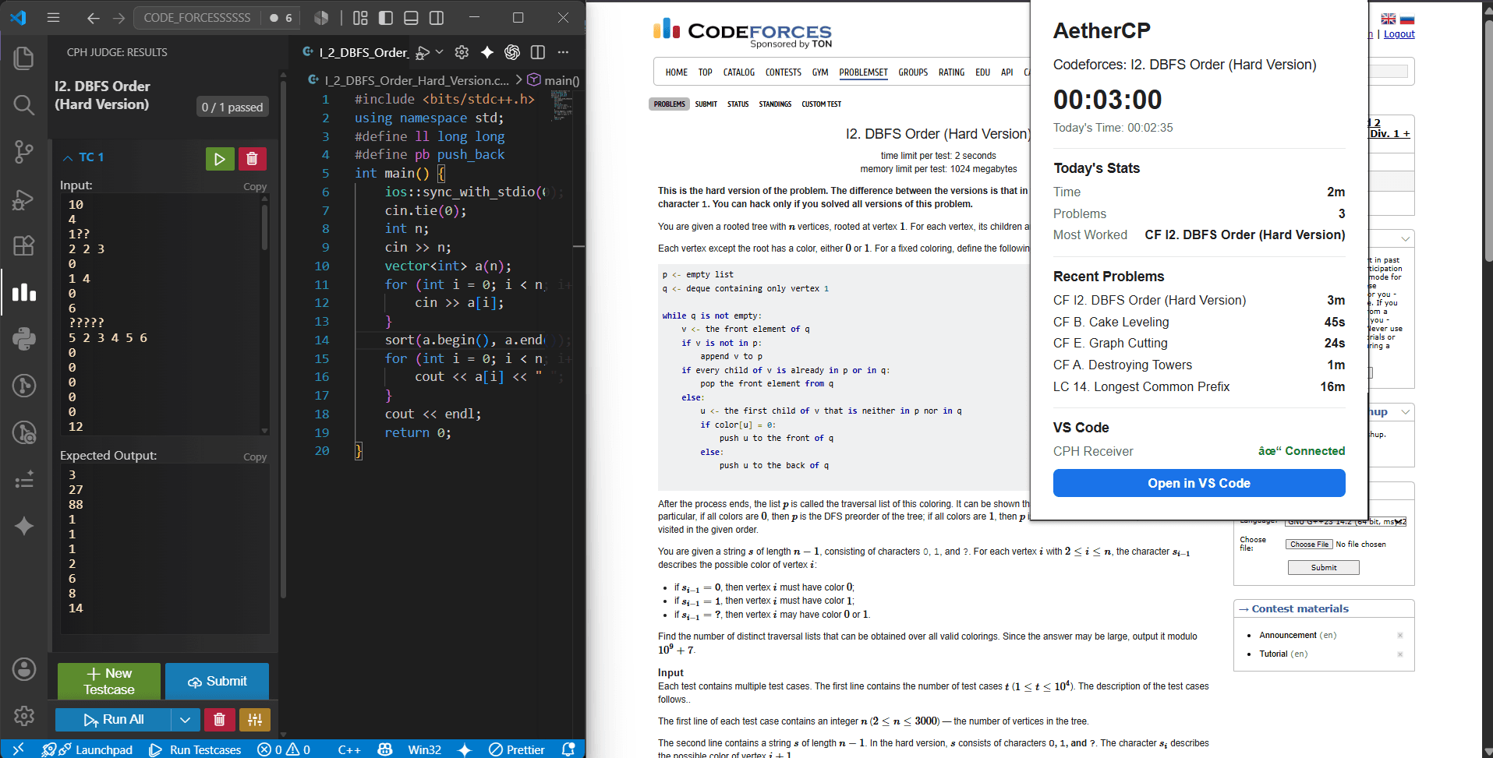The width and height of the screenshot is (1493, 758).
Task: Open the Extensions view
Action: [23, 245]
